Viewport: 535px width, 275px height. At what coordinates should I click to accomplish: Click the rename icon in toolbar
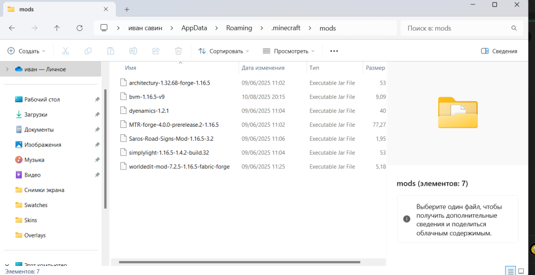click(x=133, y=51)
